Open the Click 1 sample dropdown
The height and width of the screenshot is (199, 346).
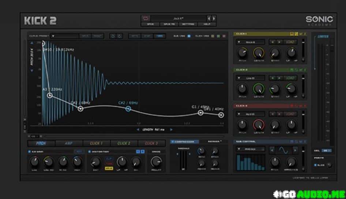click(x=250, y=42)
